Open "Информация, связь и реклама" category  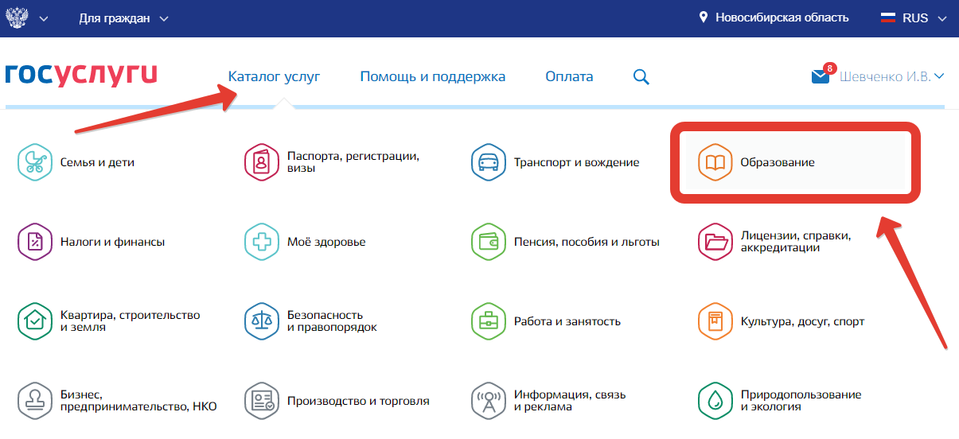coord(570,401)
